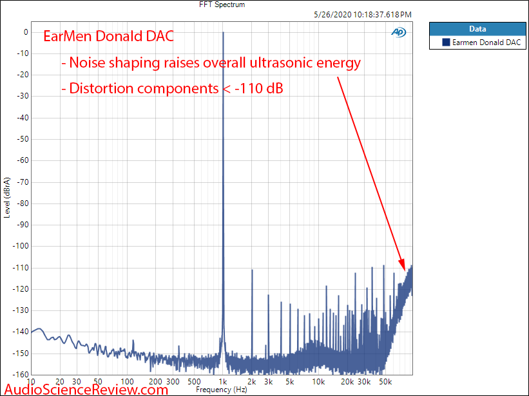The image size is (529, 396).
Task: Click the "2k" frequency axis tick label
Action: pyautogui.click(x=252, y=382)
